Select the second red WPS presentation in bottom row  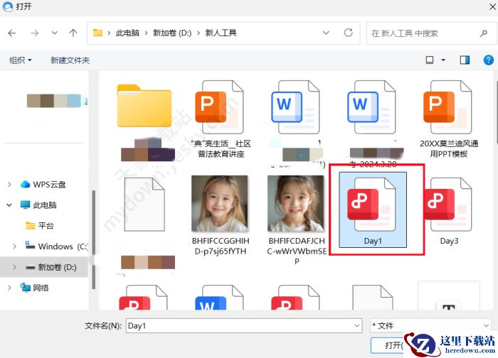(x=297, y=297)
